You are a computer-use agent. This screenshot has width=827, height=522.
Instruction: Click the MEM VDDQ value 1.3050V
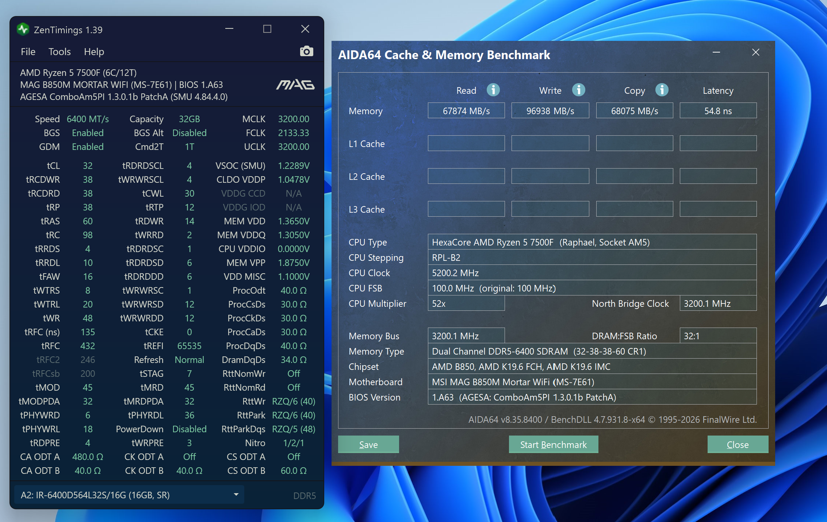(294, 235)
